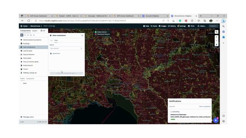Open the Source dropdown in Data visualization
The image size is (246, 138).
pyautogui.click(x=66, y=48)
